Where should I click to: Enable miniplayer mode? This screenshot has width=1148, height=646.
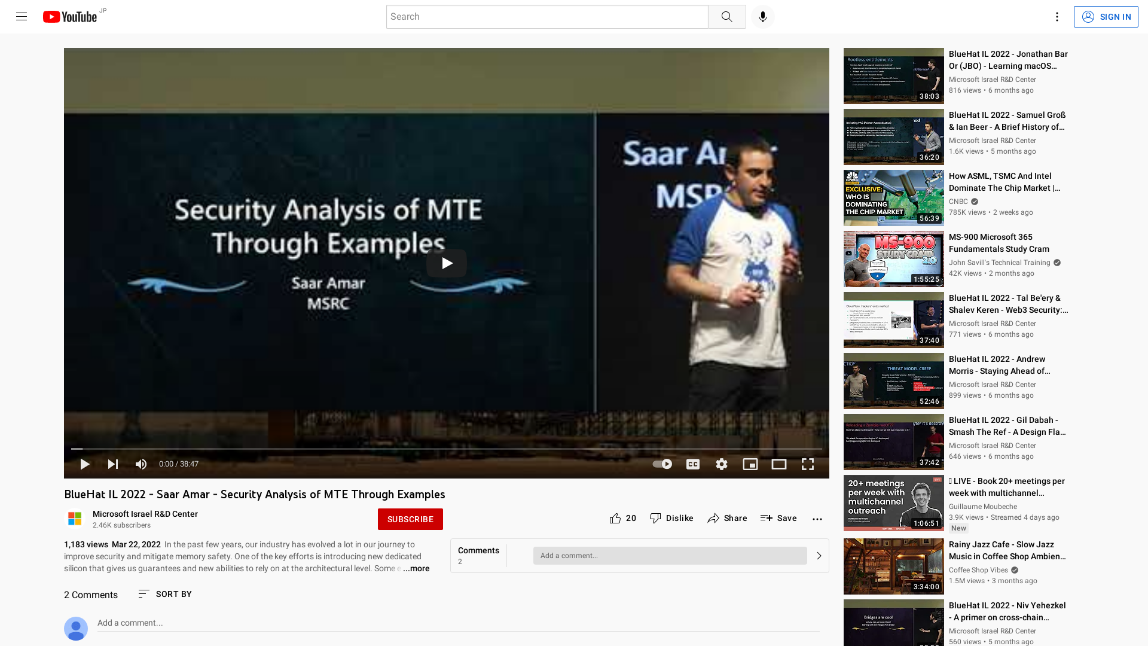click(x=750, y=464)
